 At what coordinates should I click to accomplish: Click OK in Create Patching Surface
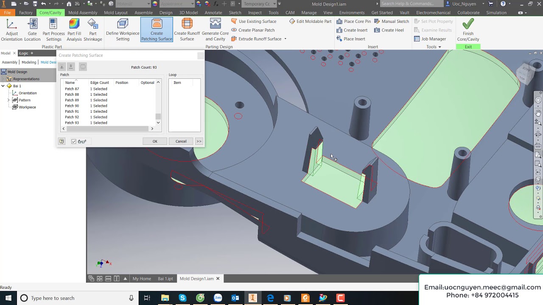pos(155,141)
